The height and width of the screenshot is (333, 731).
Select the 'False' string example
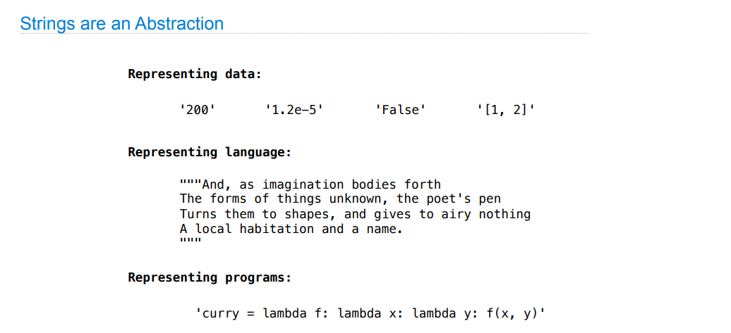coord(401,111)
